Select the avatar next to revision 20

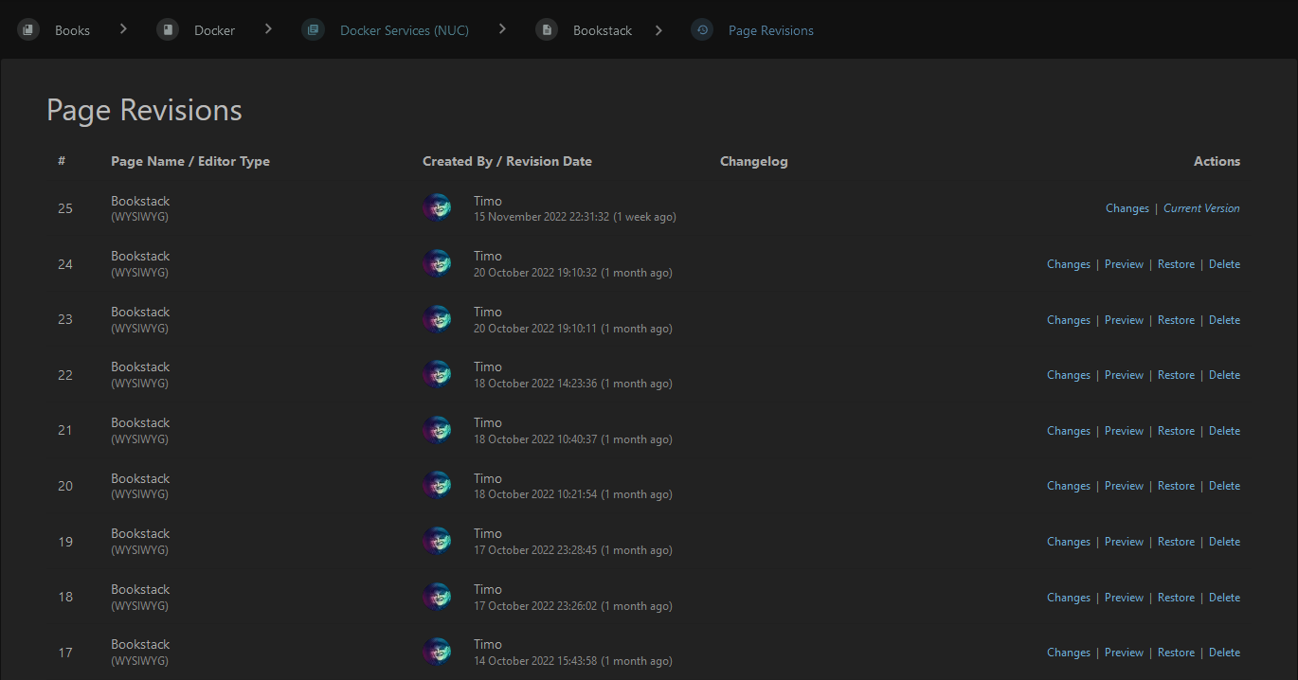[437, 484]
